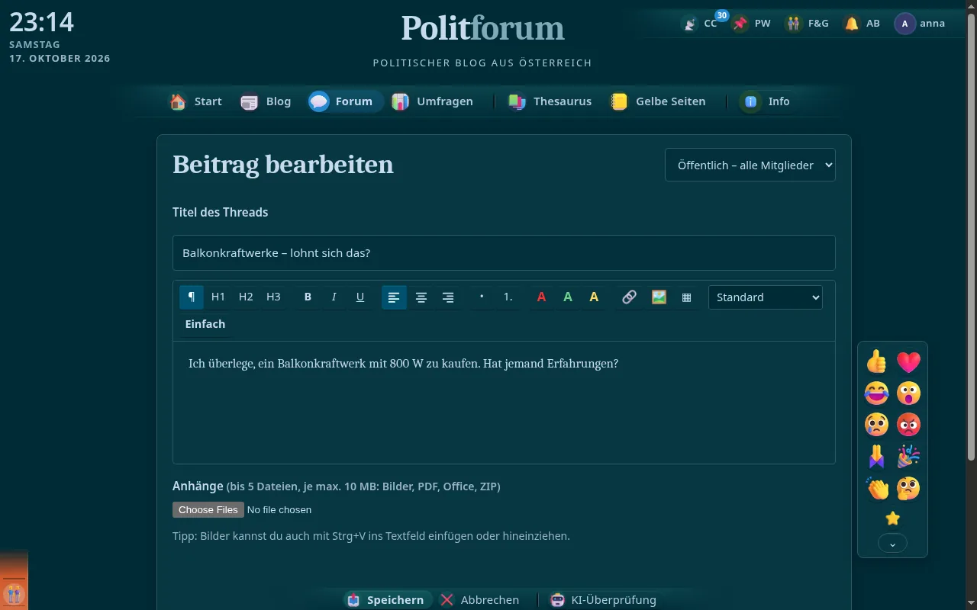Go to Blog section
The width and height of the screenshot is (977, 610).
[266, 101]
